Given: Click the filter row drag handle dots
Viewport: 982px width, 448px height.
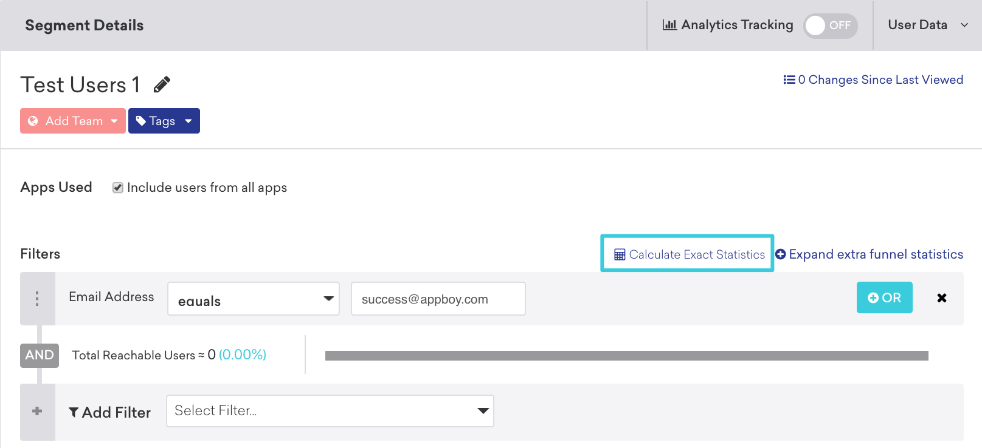Looking at the screenshot, I should (x=38, y=298).
